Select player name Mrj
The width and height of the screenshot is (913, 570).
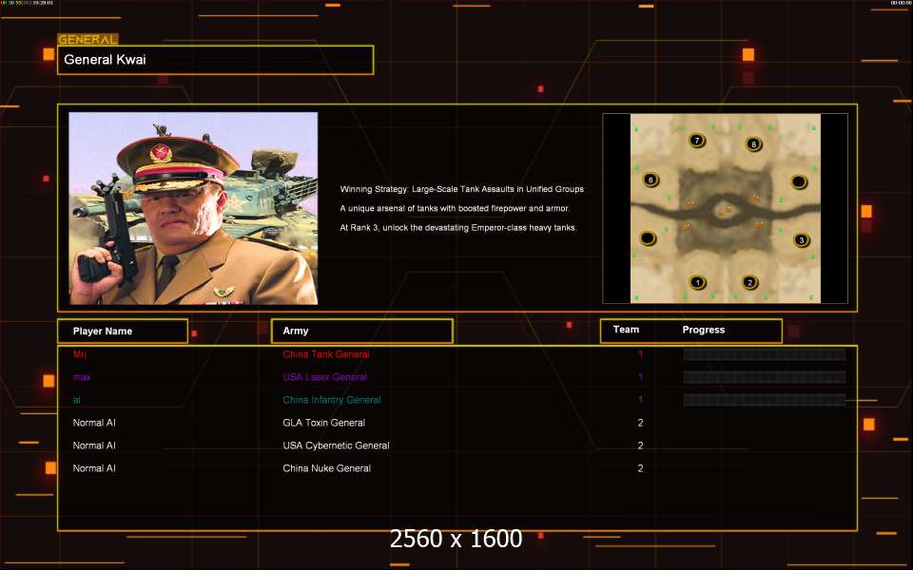click(x=80, y=354)
